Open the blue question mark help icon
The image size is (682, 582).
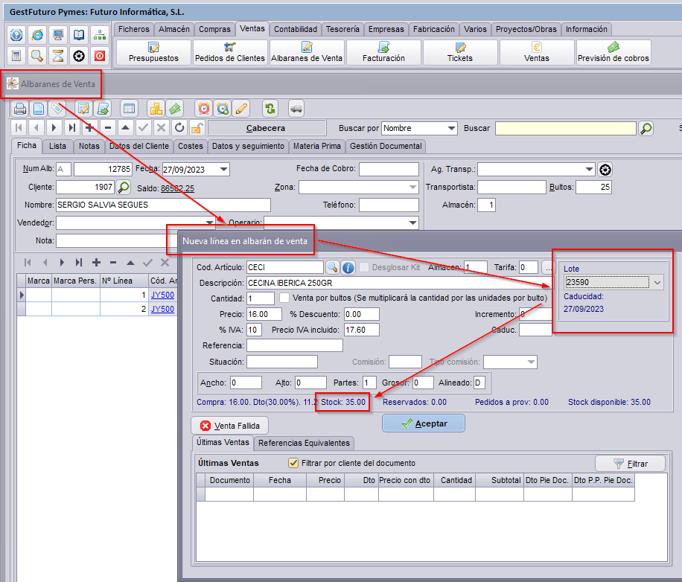(16, 35)
